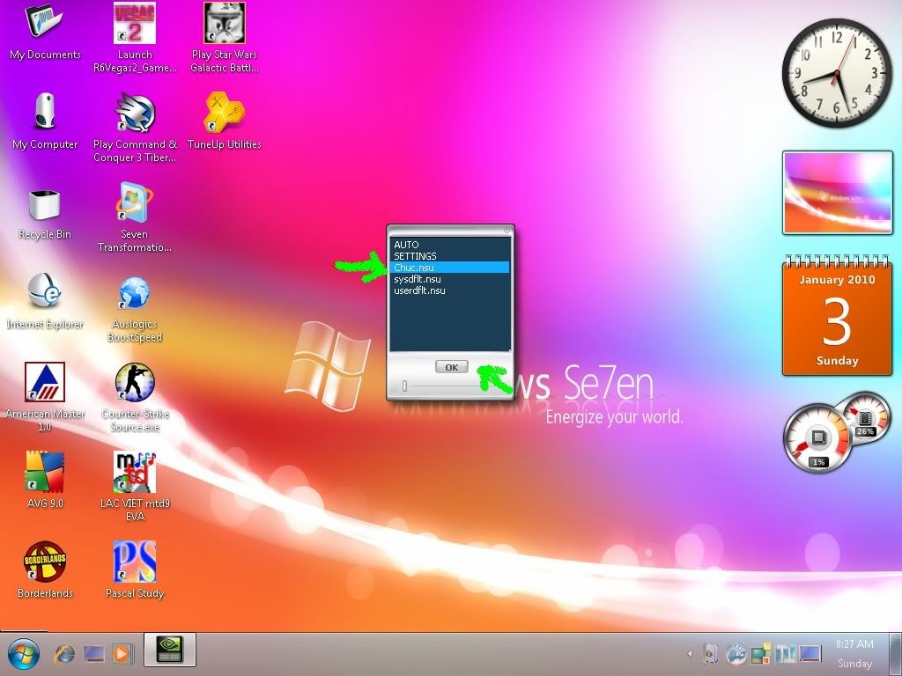Select the Launch R6Vegas2_Game shortcut

click(x=135, y=38)
